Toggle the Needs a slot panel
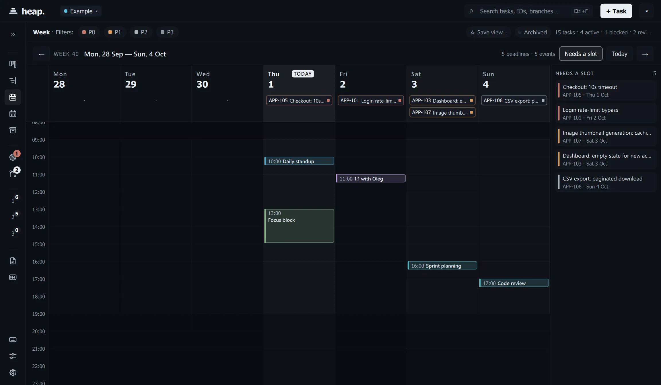 tap(581, 54)
